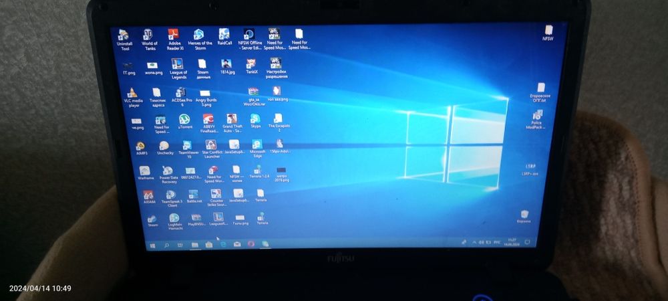This screenshot has width=668, height=301.
Task: Open the Police ModPack icon
Action: click(x=536, y=120)
